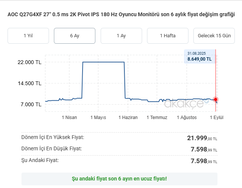The image size is (242, 188).
Task: Click the red data point marker
Action: 216,99
